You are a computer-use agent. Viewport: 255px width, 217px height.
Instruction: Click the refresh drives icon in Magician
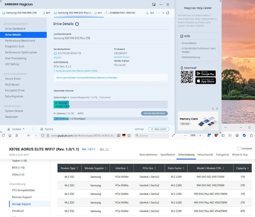[x=168, y=13]
